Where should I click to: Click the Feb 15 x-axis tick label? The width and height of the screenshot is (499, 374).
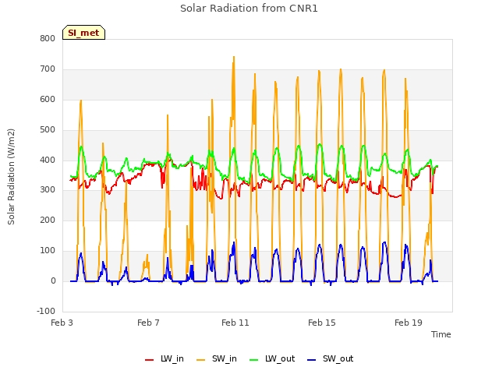pos(322,323)
